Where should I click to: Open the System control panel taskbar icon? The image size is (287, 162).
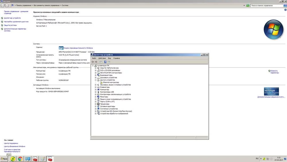(x=28, y=159)
